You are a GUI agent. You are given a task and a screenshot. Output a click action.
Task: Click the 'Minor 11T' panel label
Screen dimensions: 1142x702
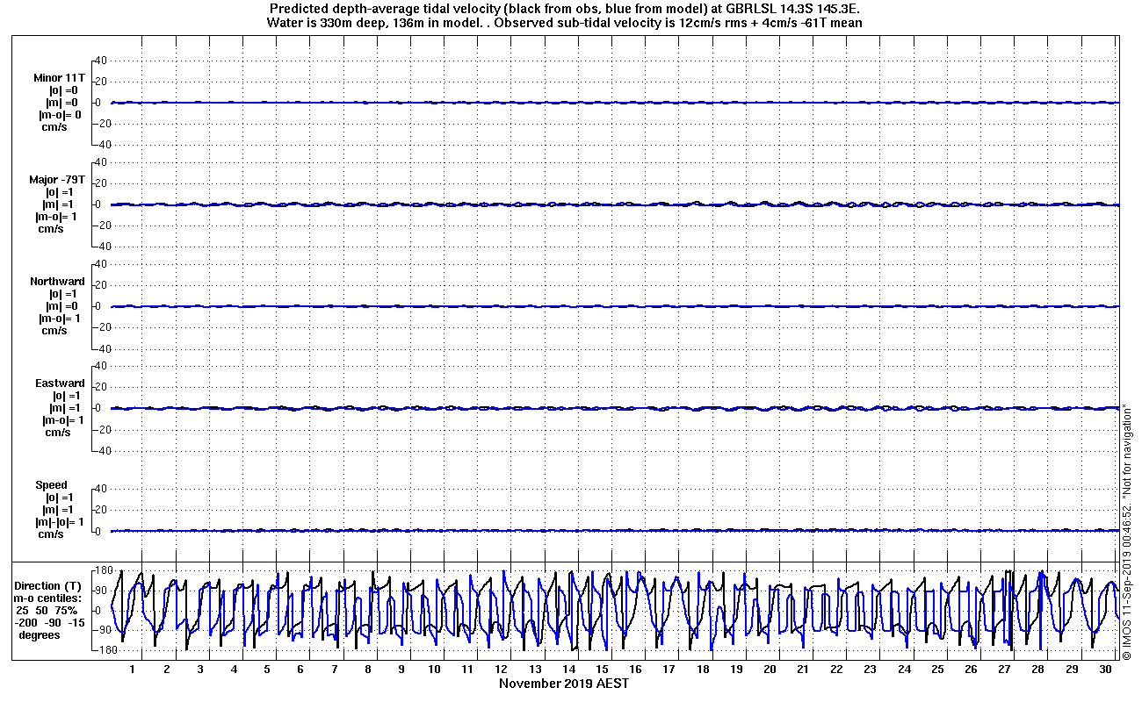60,78
